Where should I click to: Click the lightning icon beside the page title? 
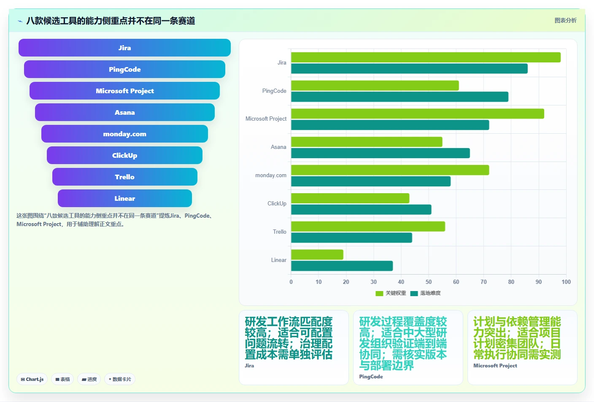tap(20, 21)
